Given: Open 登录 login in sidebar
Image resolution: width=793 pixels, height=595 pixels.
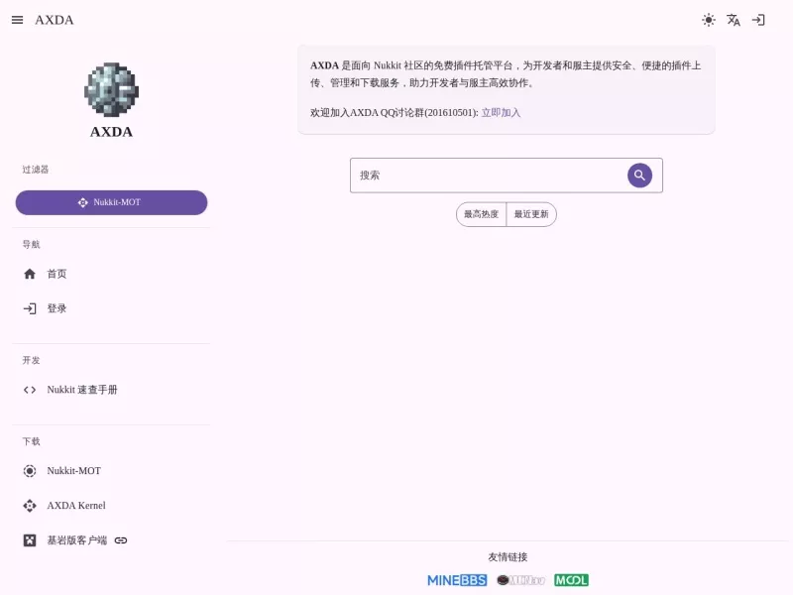Looking at the screenshot, I should 111,308.
